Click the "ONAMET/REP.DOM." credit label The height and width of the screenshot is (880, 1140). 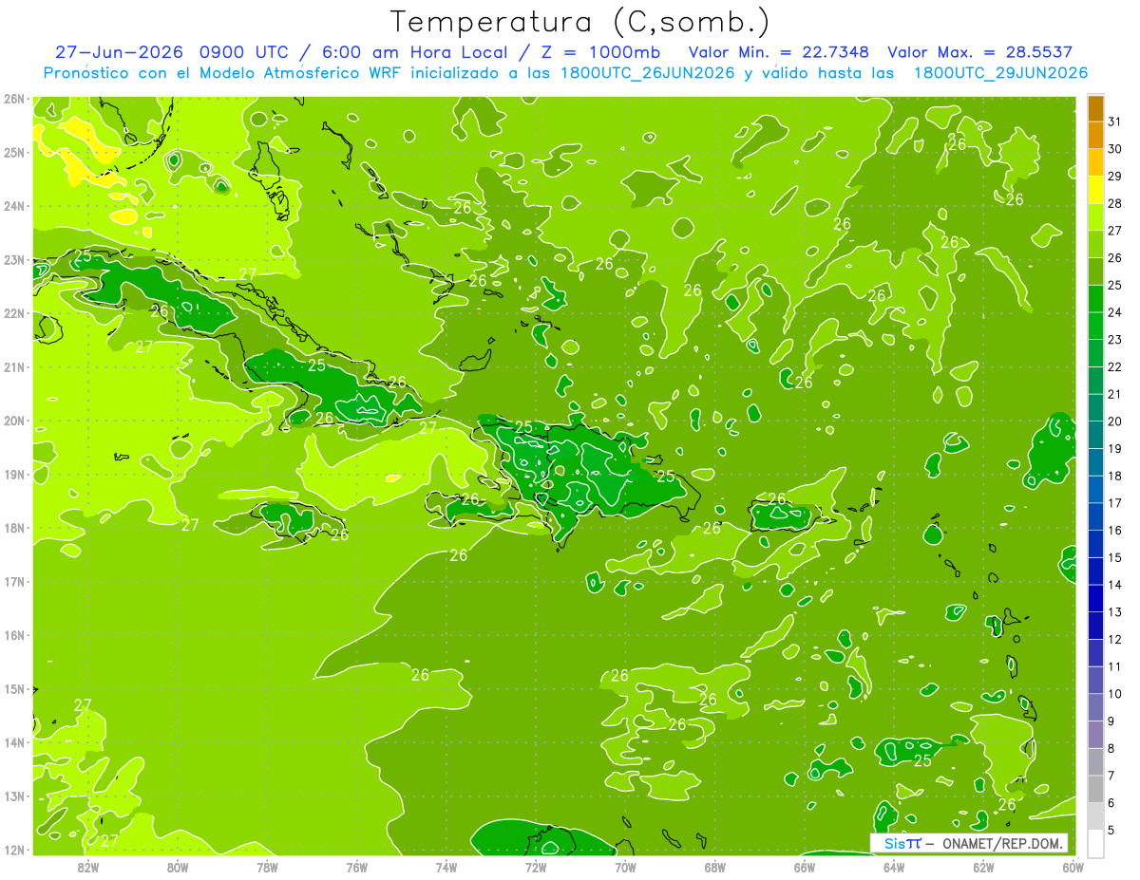click(x=1001, y=843)
